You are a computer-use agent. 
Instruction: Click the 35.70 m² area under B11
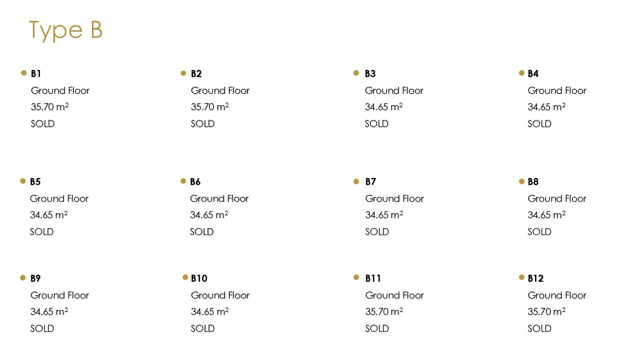(384, 312)
